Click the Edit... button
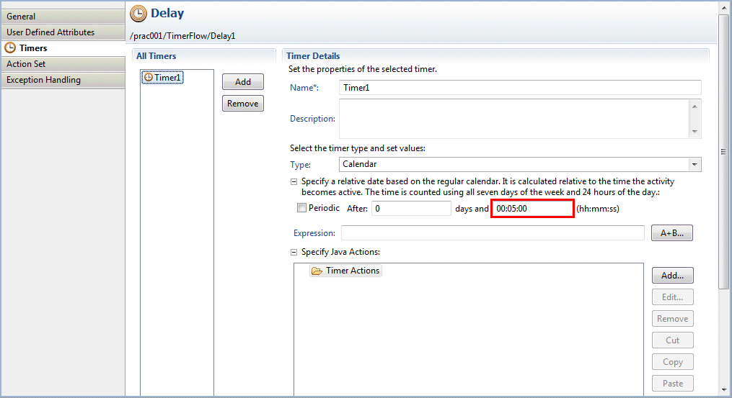This screenshot has width=732, height=398. 672,297
